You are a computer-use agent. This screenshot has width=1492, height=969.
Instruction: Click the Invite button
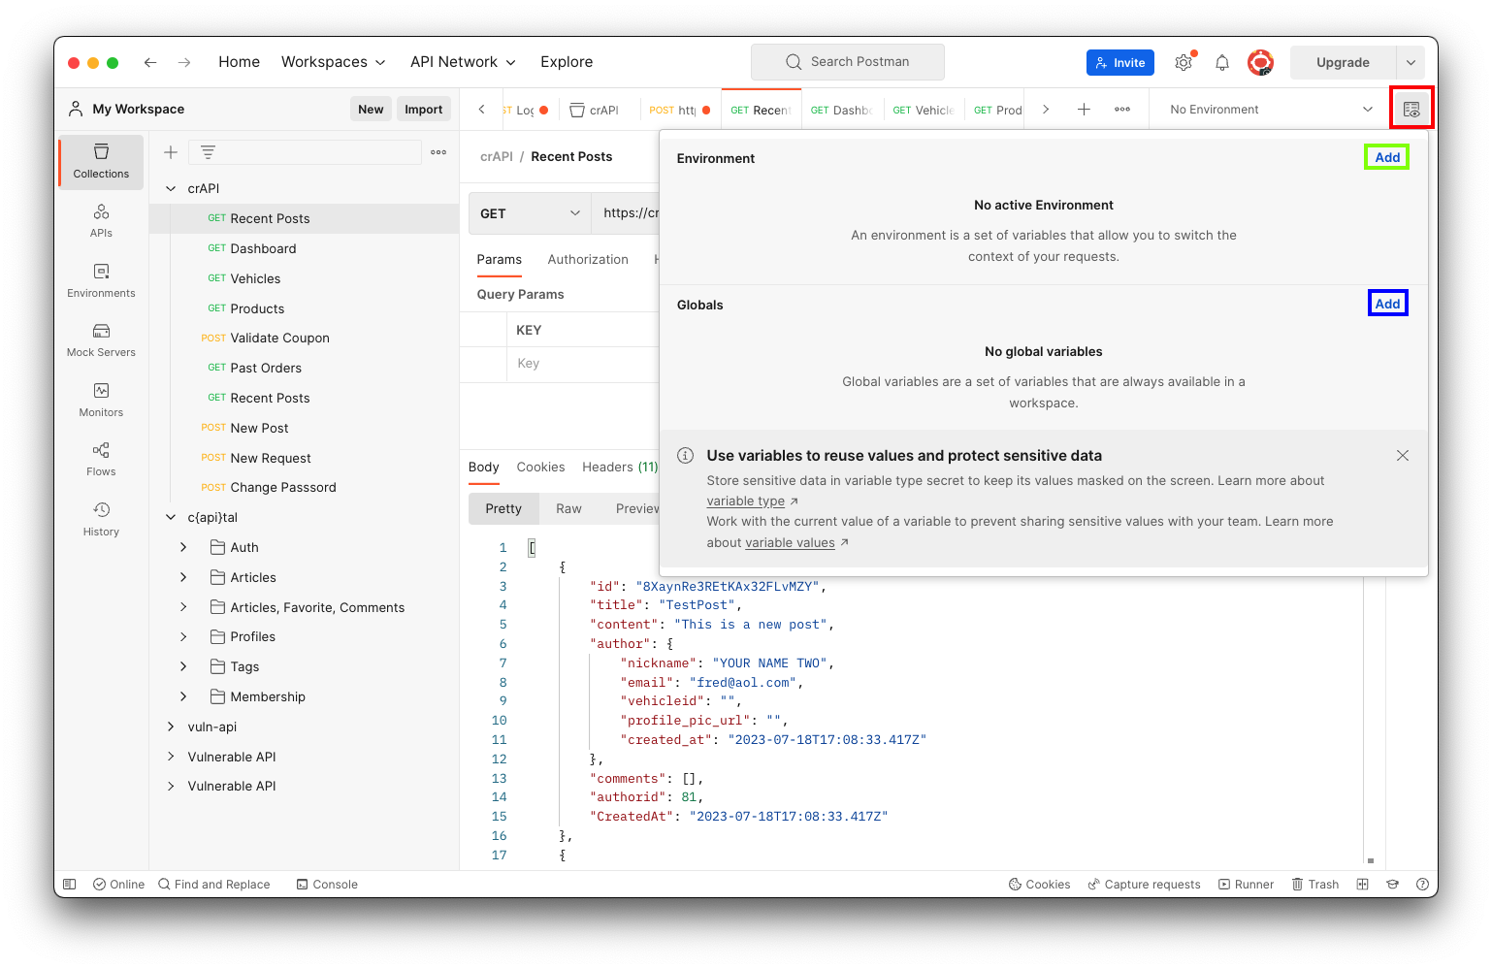[1120, 63]
